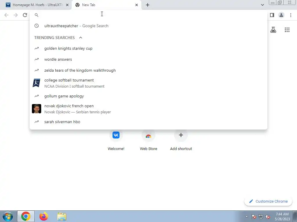
Task: Go back to the previous page
Action: 6,15
